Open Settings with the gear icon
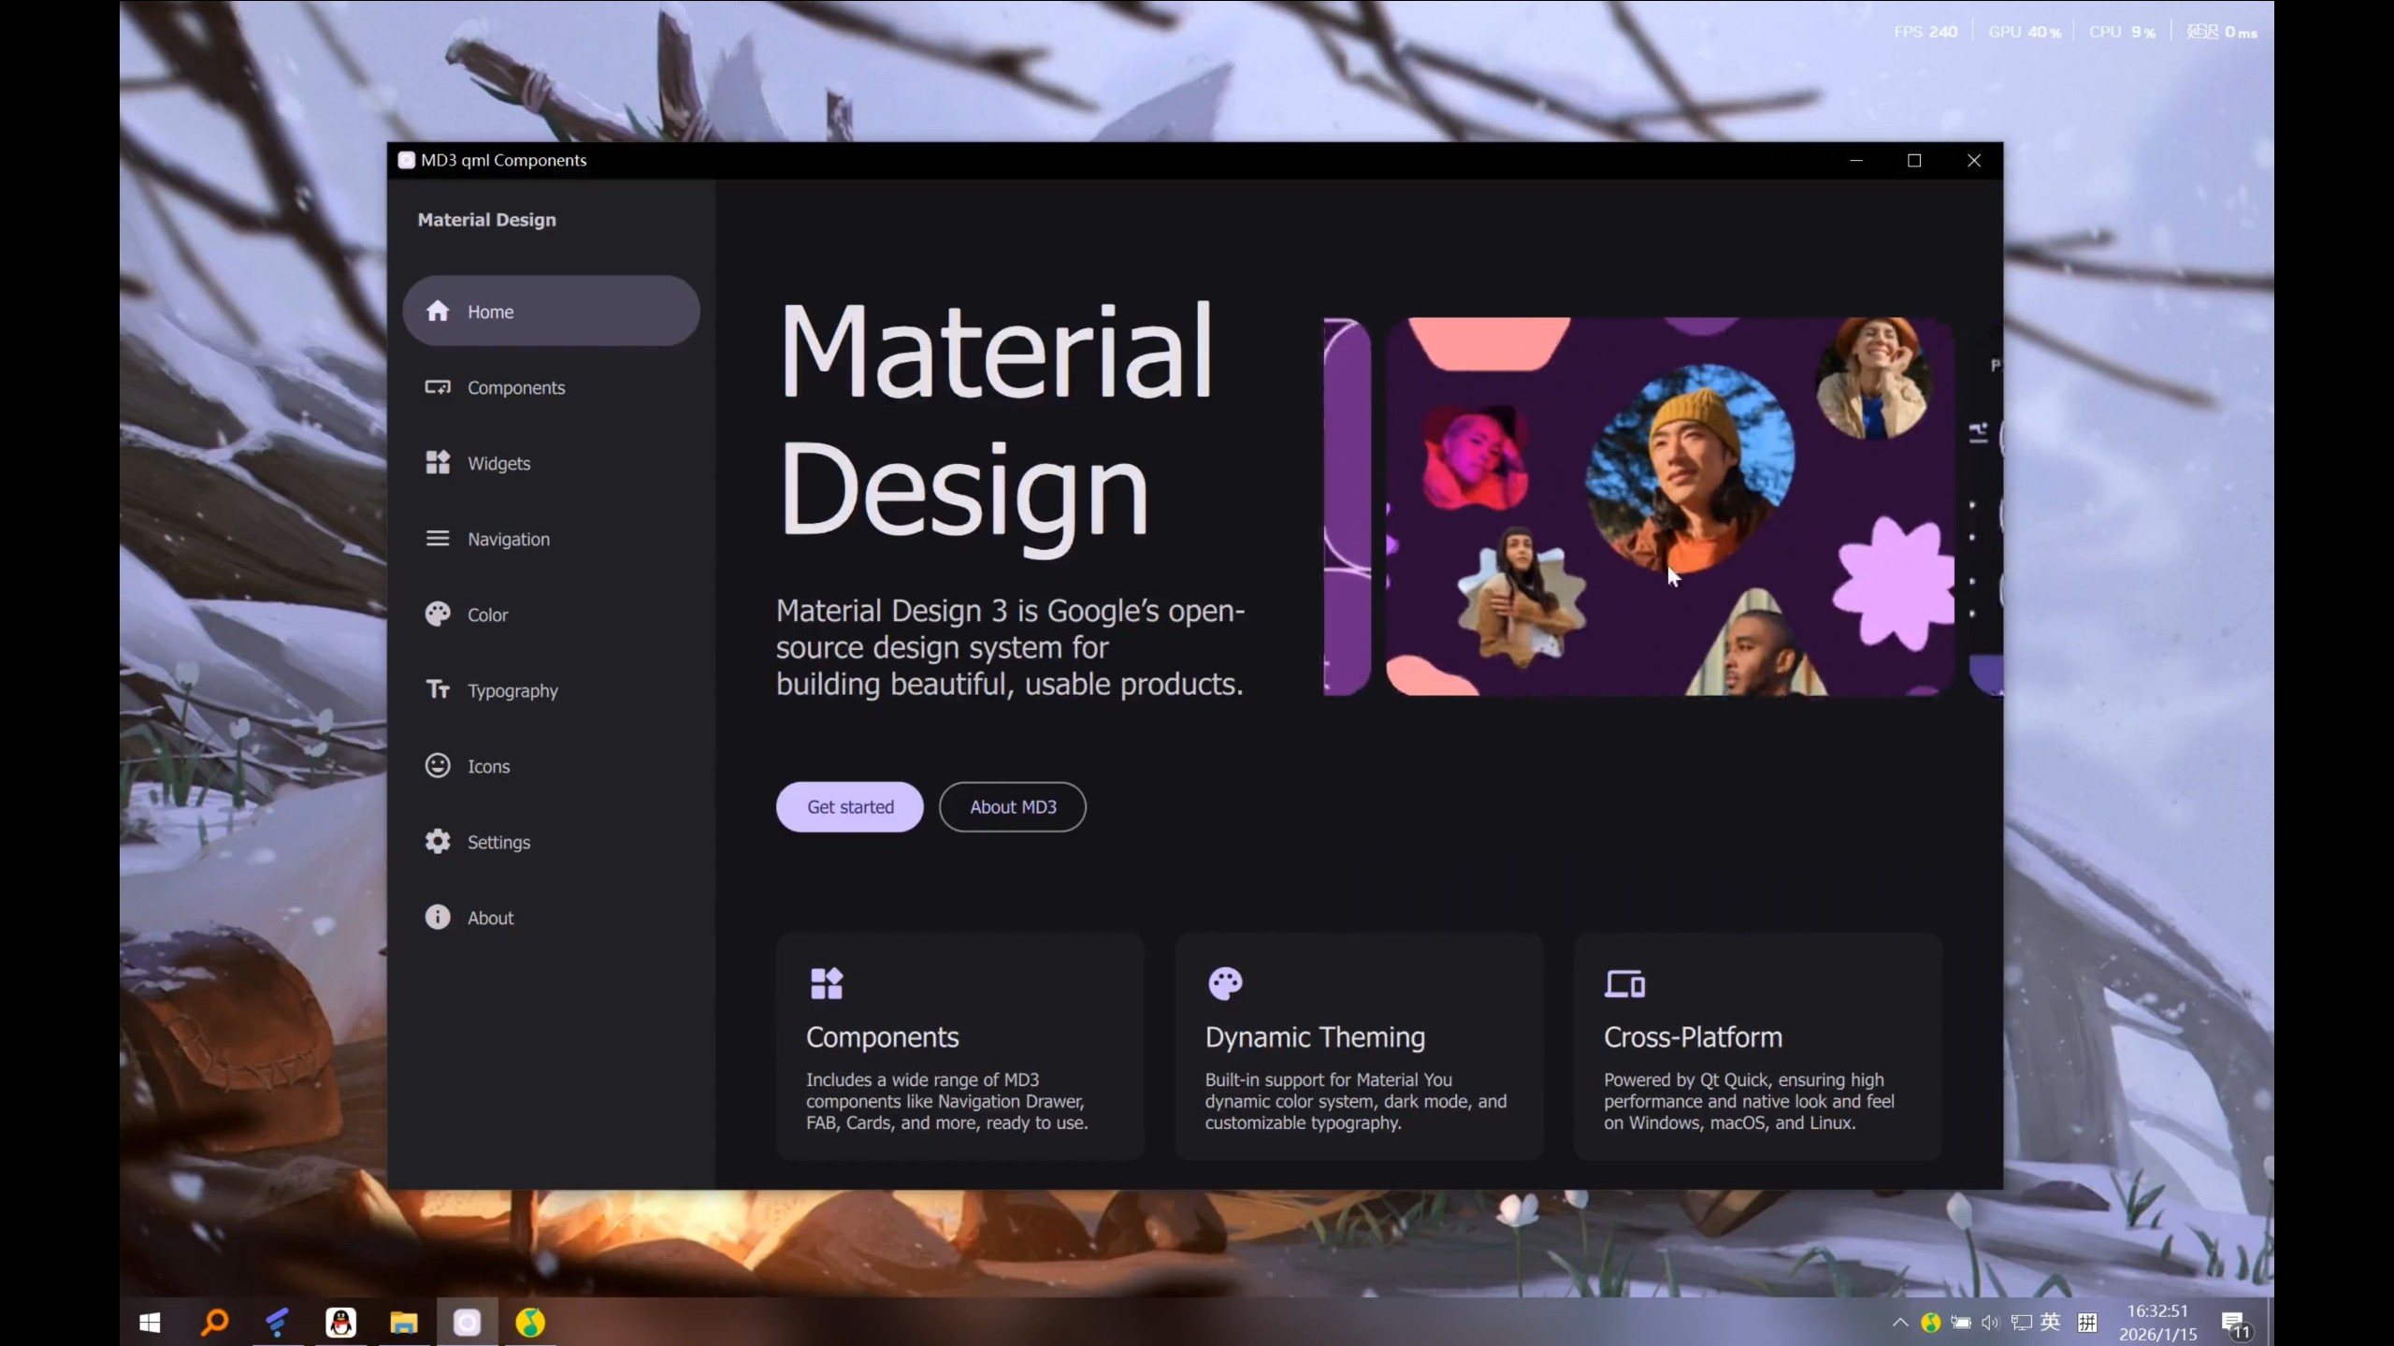Image resolution: width=2394 pixels, height=1346 pixels. (x=438, y=842)
